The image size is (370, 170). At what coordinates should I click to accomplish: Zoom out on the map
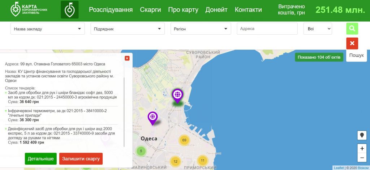tap(362, 157)
